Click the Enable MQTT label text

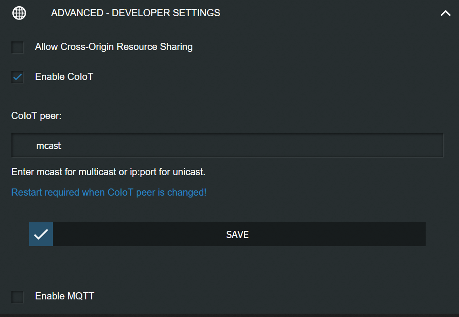coord(65,296)
